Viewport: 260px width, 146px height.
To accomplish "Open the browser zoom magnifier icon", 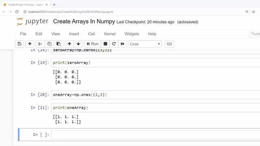I will click(247, 12).
